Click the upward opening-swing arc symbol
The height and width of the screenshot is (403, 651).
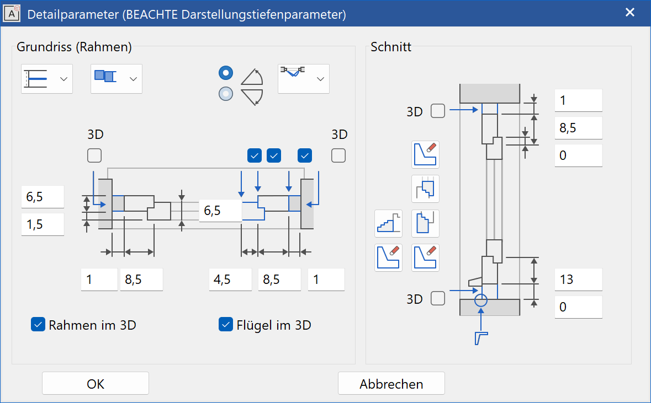[x=252, y=77]
